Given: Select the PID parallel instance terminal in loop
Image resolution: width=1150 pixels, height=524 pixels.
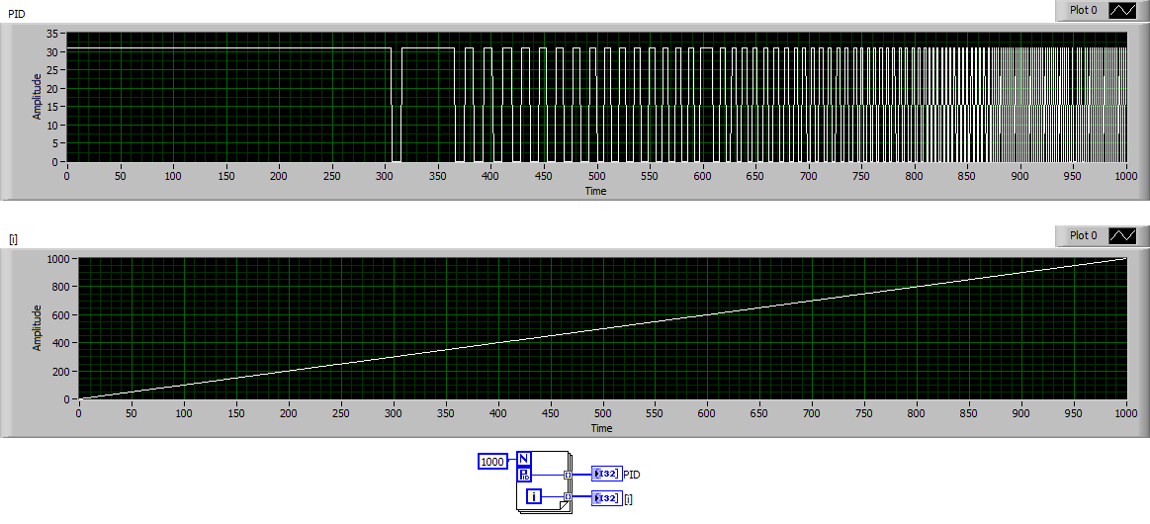Looking at the screenshot, I should (x=524, y=475).
